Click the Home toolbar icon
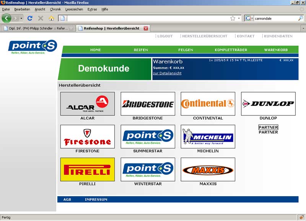 click(x=51, y=18)
